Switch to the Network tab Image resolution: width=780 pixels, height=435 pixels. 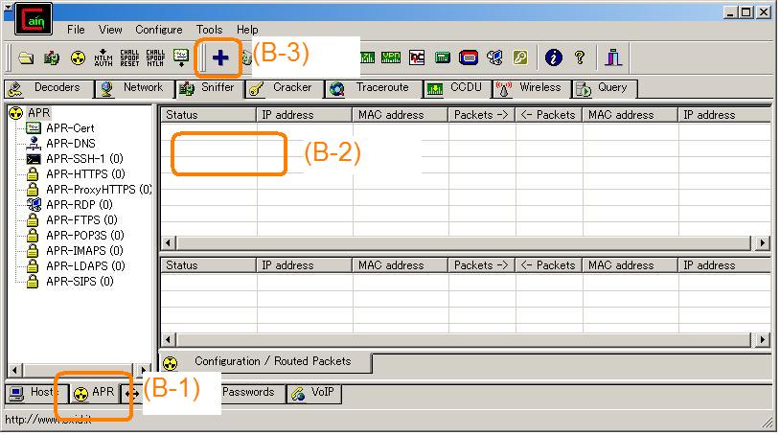(134, 88)
